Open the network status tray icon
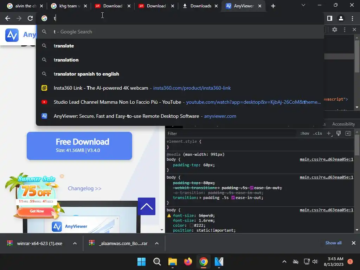 pyautogui.click(x=307, y=262)
